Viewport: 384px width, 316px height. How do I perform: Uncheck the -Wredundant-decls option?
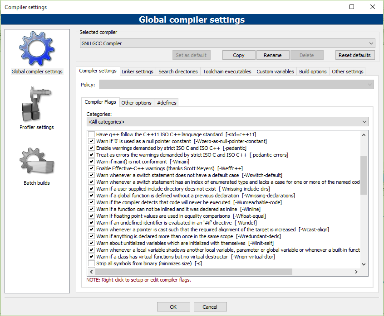(x=91, y=236)
